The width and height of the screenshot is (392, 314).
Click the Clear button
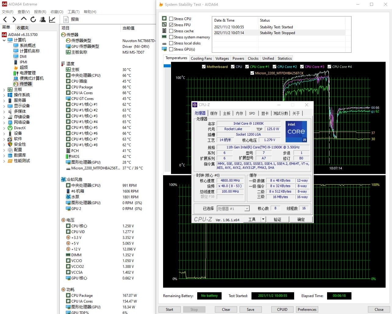226,309
